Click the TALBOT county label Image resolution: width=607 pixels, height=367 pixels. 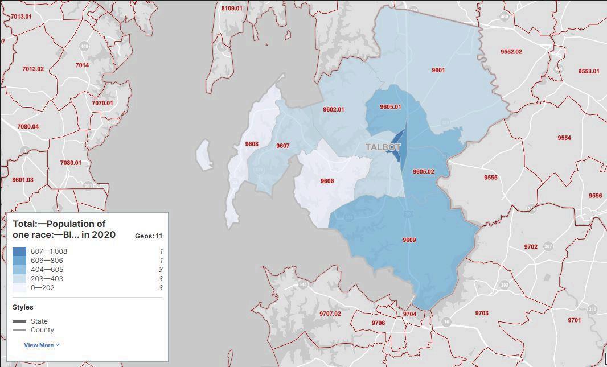coord(383,147)
